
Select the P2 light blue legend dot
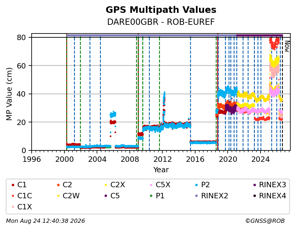tap(197, 185)
